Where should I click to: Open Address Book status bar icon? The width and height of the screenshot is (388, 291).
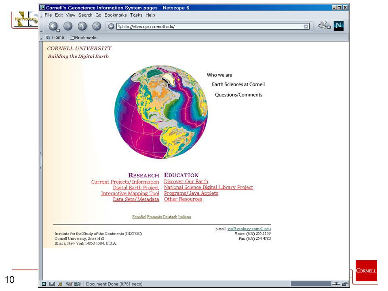tap(78, 284)
